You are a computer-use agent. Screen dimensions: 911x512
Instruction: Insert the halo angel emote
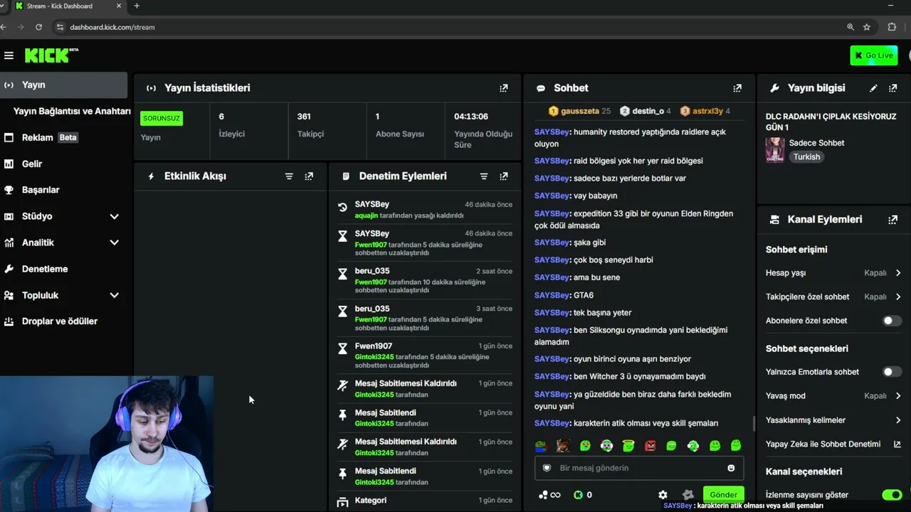click(628, 446)
